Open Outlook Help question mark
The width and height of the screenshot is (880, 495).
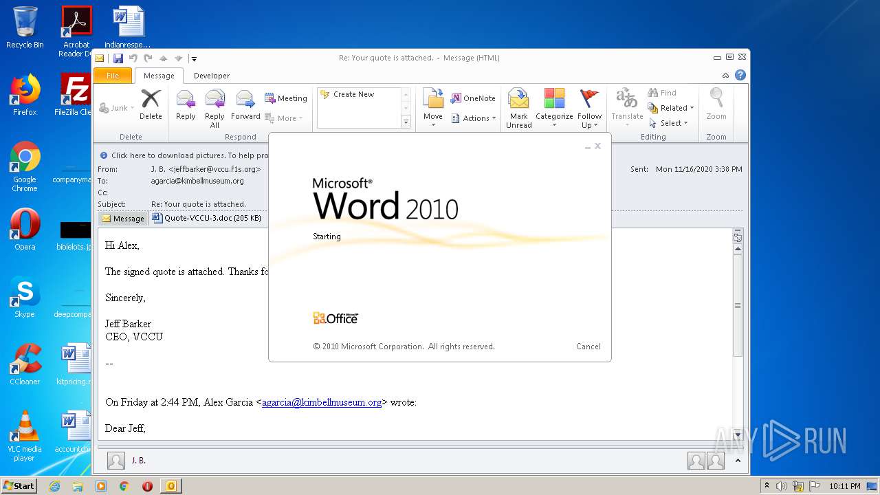point(740,75)
